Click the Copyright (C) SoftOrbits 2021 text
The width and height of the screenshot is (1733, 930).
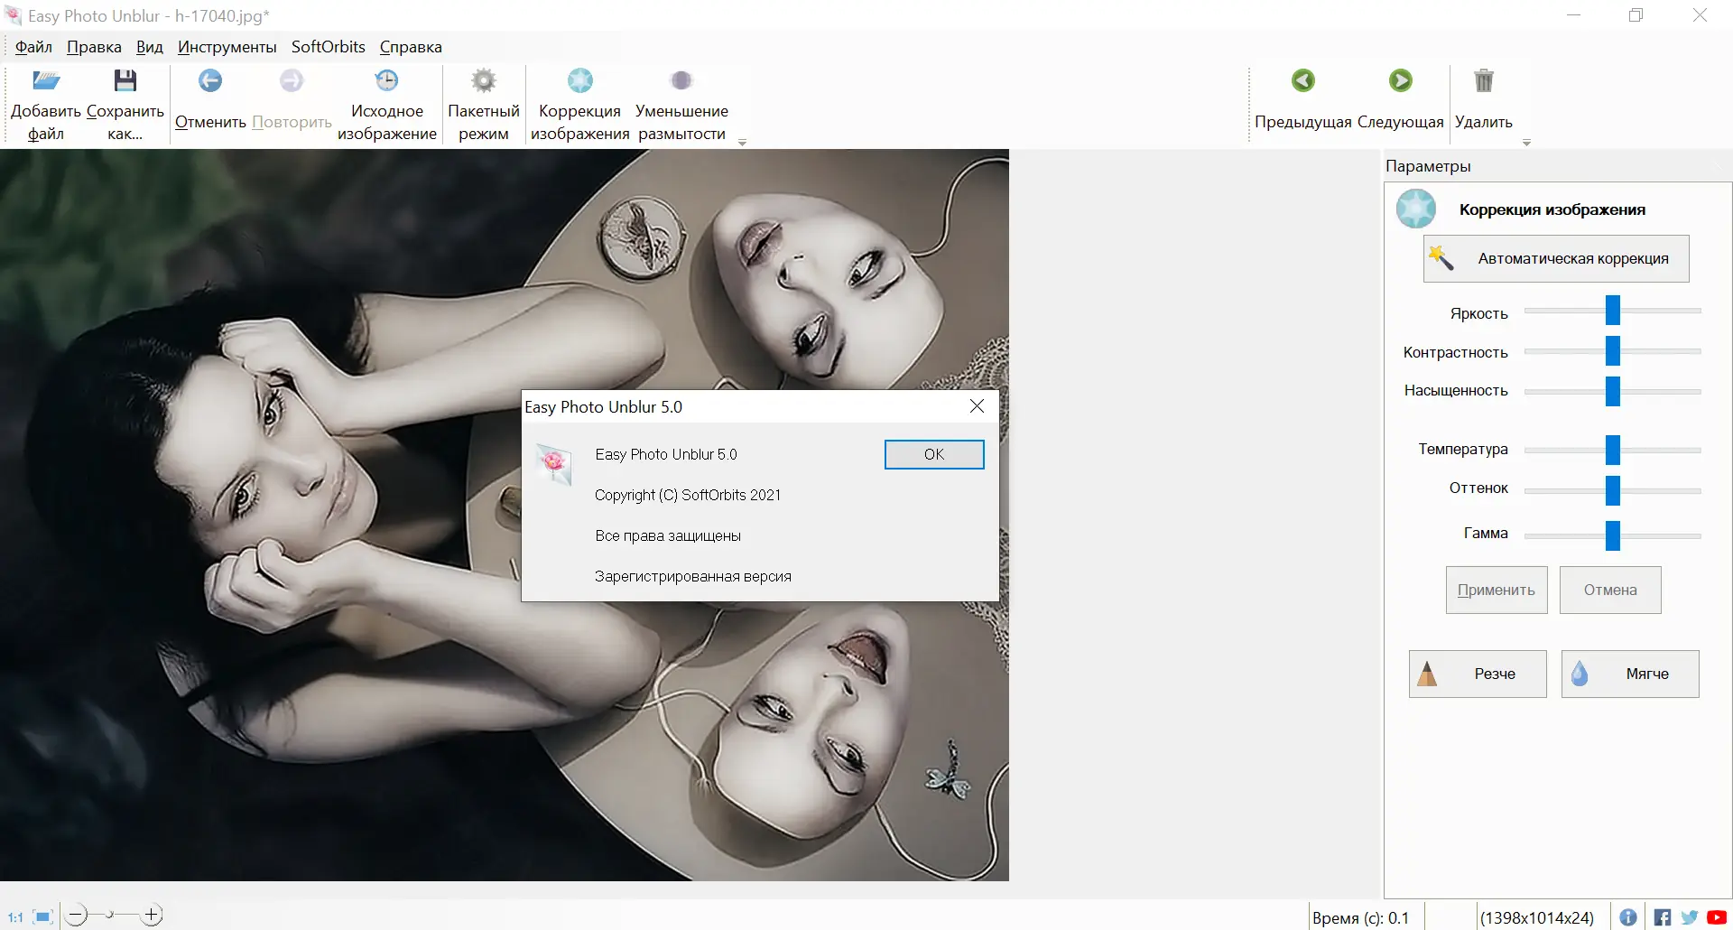pyautogui.click(x=688, y=495)
